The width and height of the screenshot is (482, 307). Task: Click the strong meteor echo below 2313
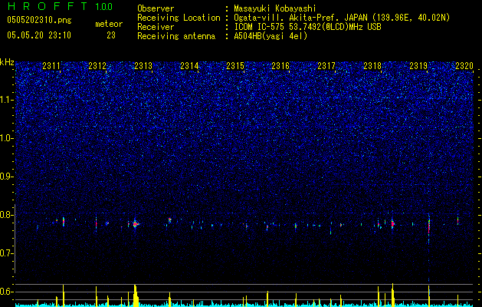pos(136,224)
